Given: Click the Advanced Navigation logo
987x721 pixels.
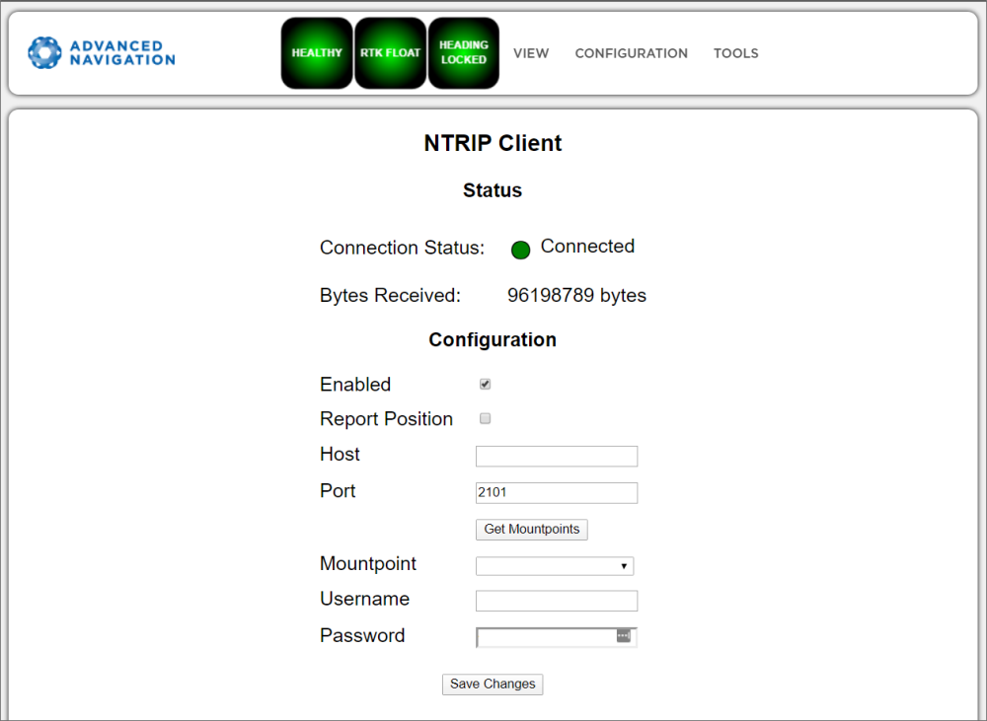Looking at the screenshot, I should tap(102, 53).
